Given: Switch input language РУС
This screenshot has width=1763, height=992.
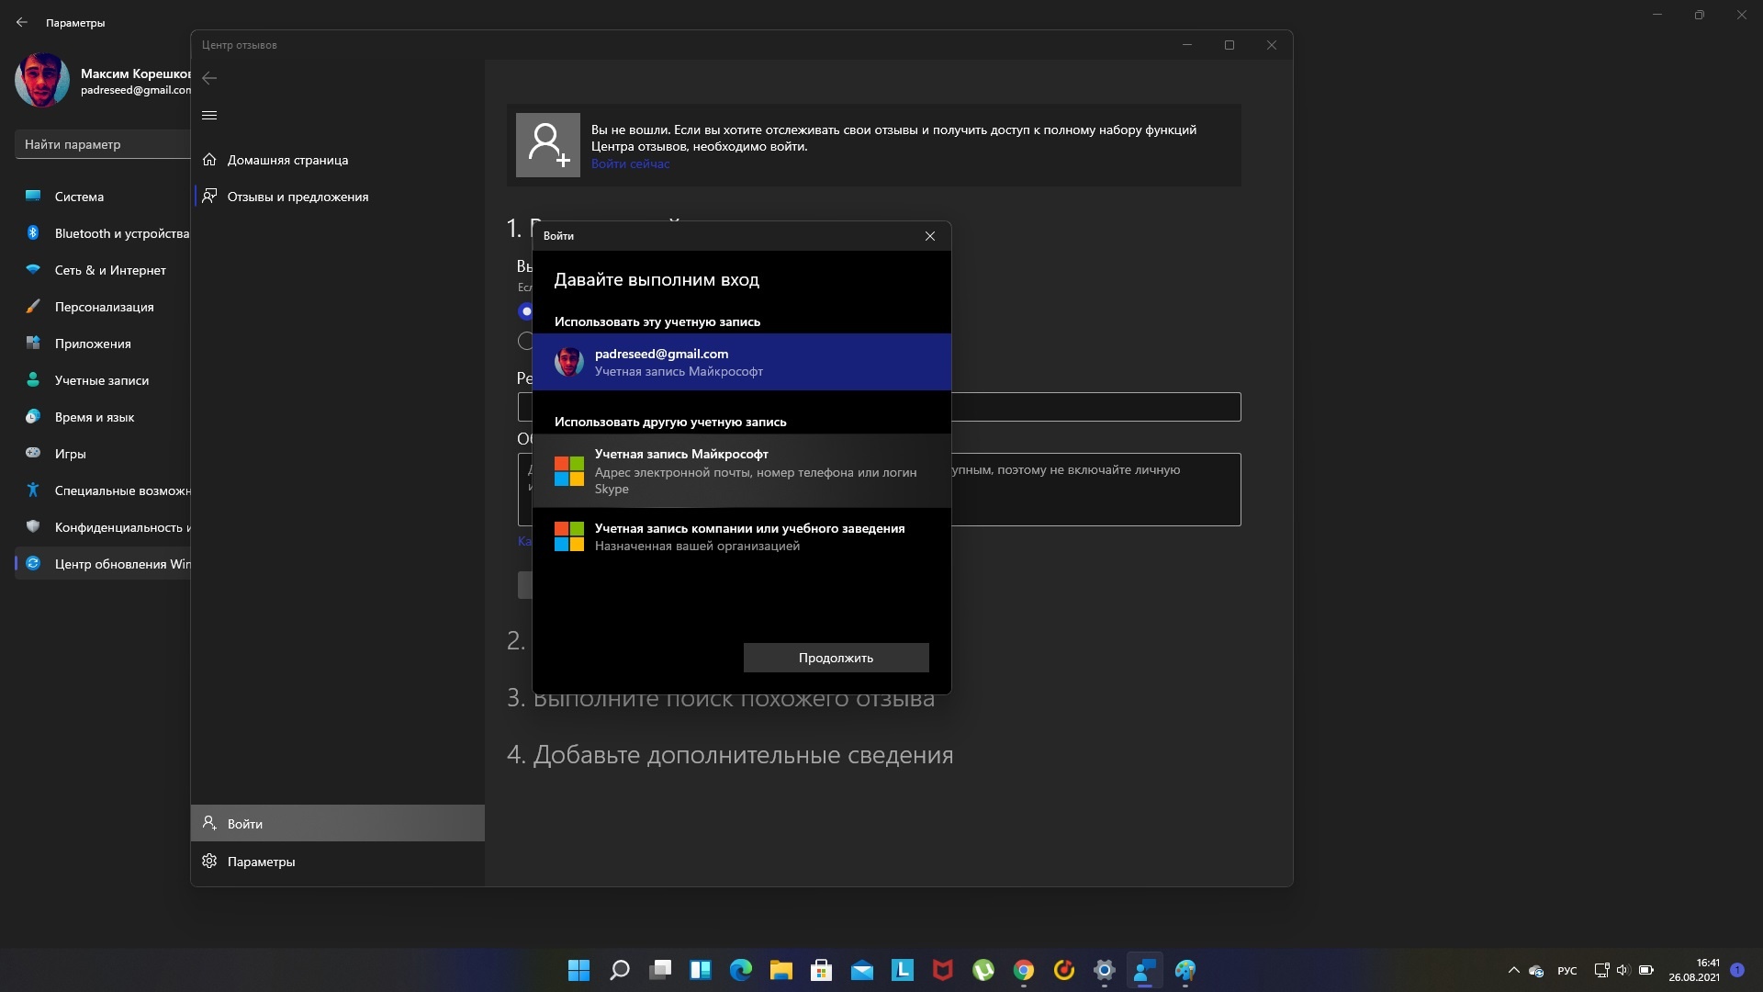Looking at the screenshot, I should [x=1567, y=970].
